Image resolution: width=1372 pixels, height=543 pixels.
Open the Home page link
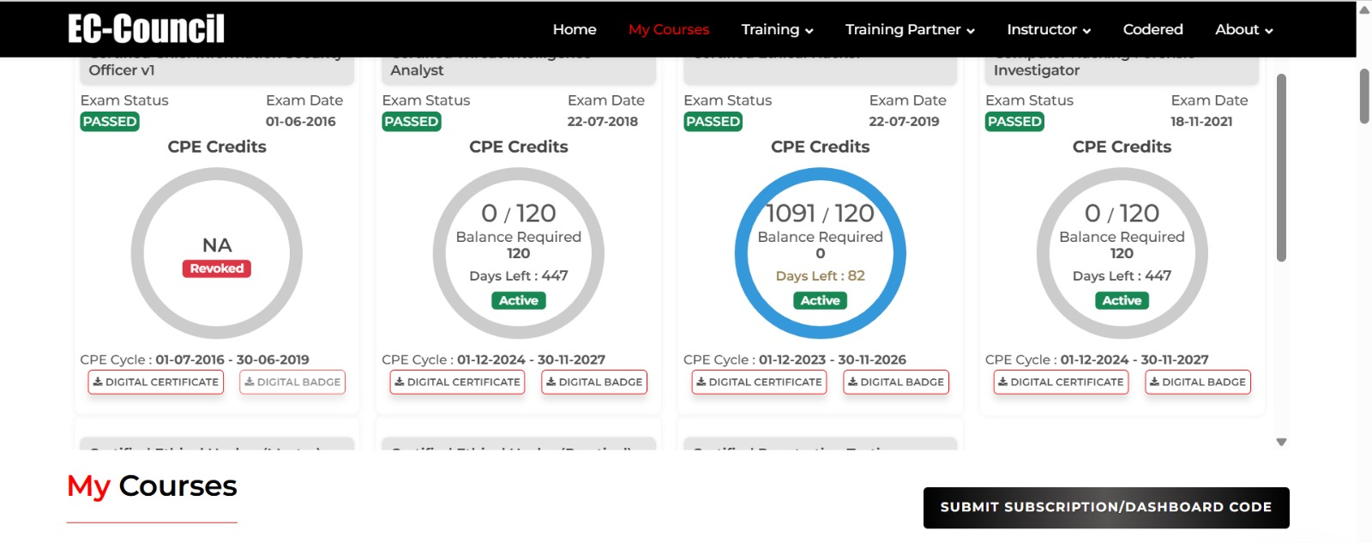575,29
